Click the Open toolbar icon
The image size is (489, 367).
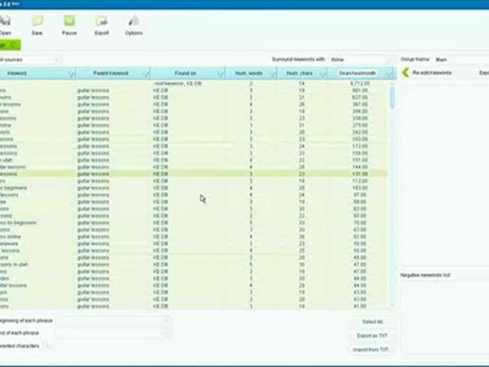(x=5, y=21)
